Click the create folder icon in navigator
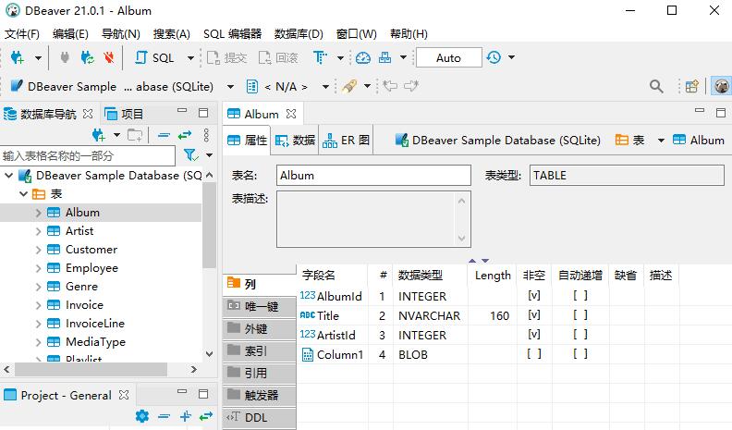 pyautogui.click(x=135, y=135)
